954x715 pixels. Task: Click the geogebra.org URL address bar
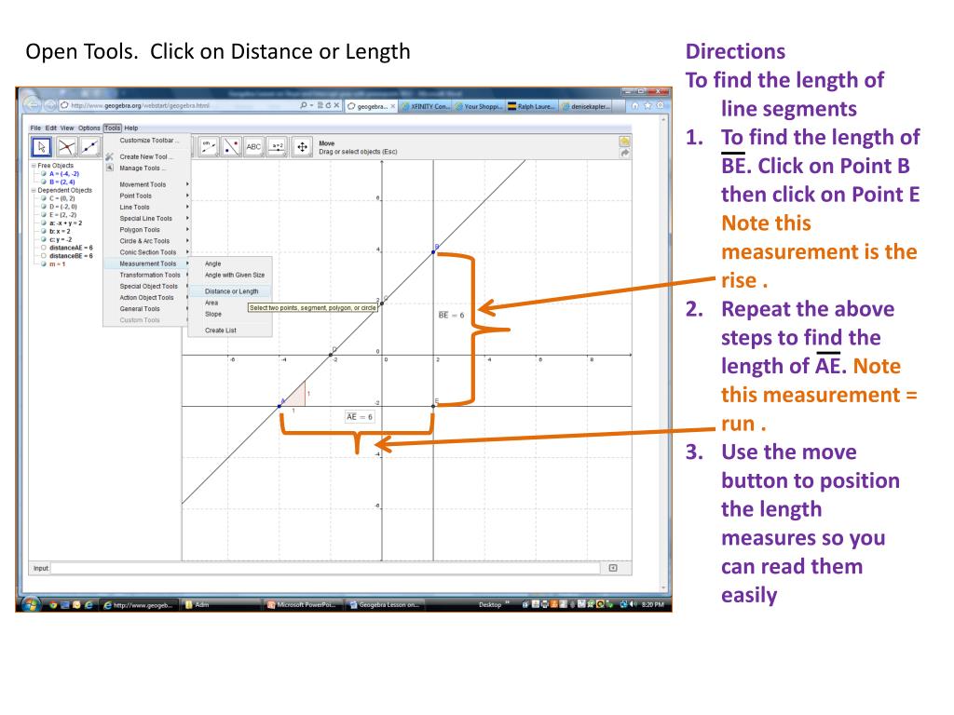[183, 105]
